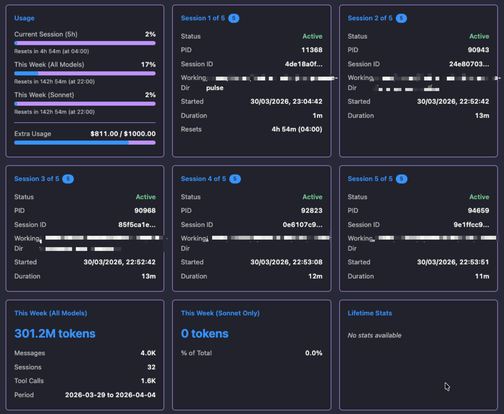Viewport: 504px width, 414px height.
Task: Click PID value 90943
Action: click(479, 50)
